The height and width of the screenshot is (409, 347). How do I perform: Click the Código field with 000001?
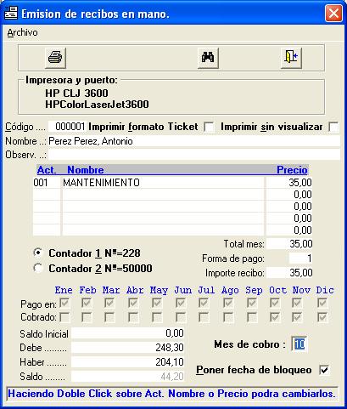click(67, 127)
